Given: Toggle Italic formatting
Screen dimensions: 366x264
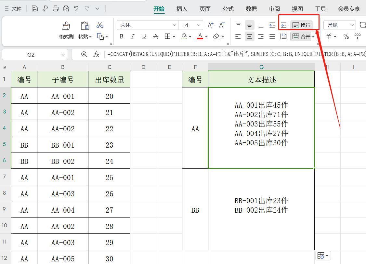Looking at the screenshot, I should tap(133, 36).
